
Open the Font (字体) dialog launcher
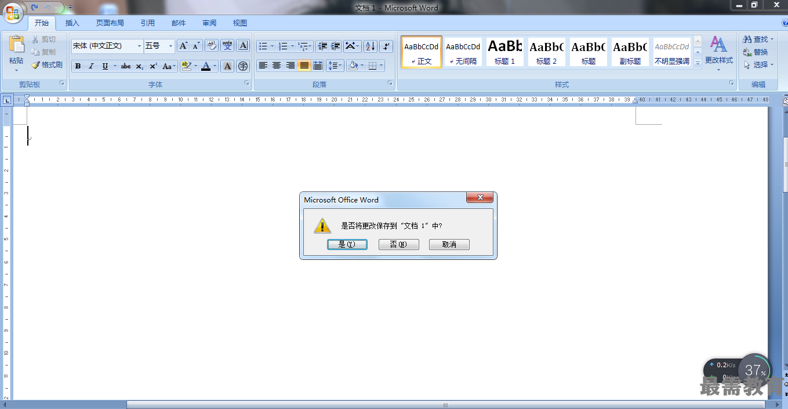coord(247,84)
